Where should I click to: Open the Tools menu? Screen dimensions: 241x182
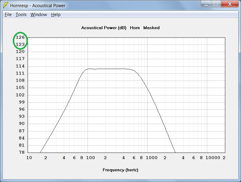[21, 15]
